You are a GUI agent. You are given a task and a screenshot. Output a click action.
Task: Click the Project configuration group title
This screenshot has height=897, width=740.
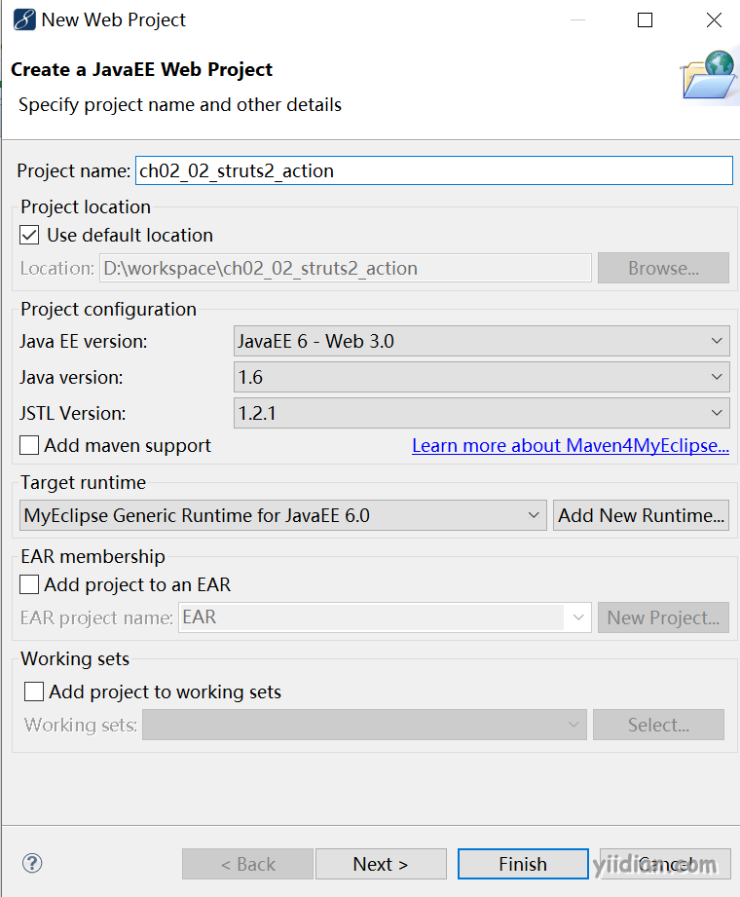(109, 309)
